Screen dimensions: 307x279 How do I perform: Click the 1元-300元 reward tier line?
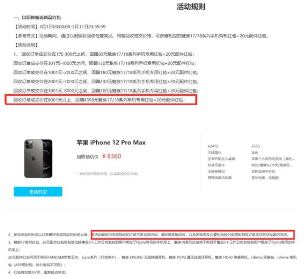point(104,54)
